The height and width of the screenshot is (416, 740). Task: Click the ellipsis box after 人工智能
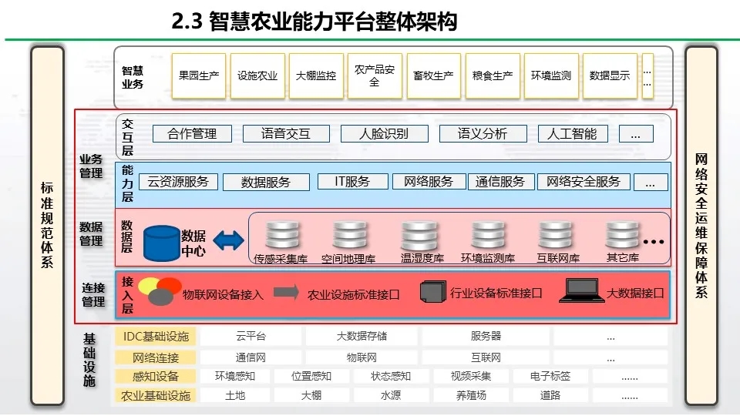tap(636, 133)
